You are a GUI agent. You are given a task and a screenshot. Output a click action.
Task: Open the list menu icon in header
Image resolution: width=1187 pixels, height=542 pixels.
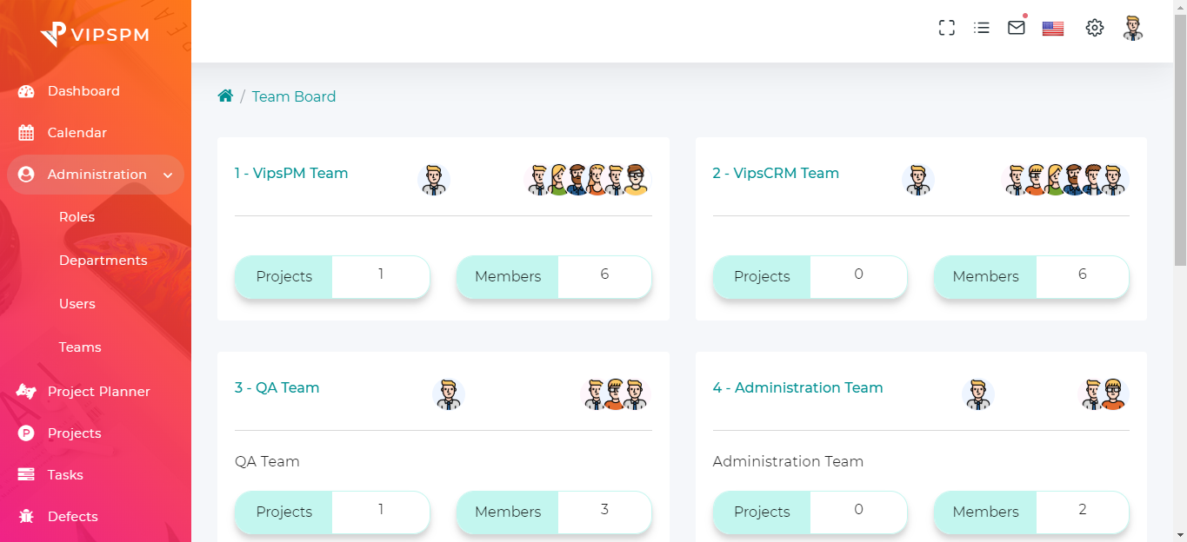982,28
